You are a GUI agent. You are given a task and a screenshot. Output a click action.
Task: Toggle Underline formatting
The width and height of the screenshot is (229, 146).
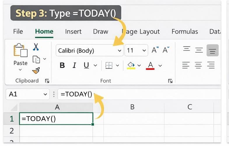(x=86, y=65)
